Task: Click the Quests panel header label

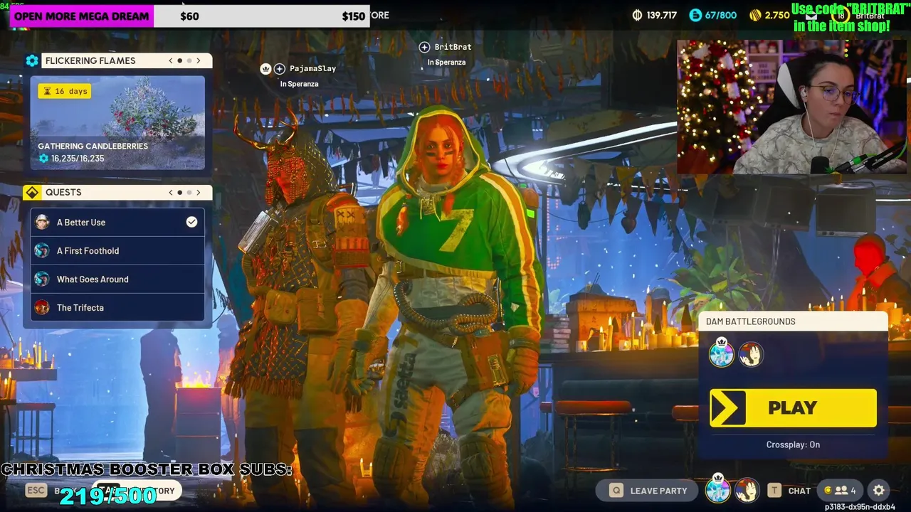Action: click(x=63, y=192)
